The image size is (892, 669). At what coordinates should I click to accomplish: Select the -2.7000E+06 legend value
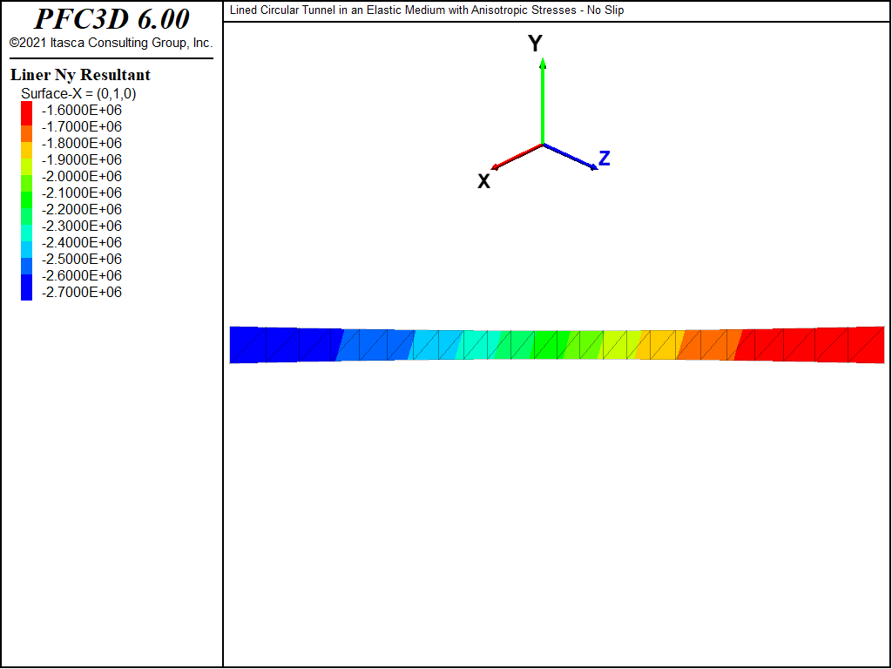click(x=82, y=292)
